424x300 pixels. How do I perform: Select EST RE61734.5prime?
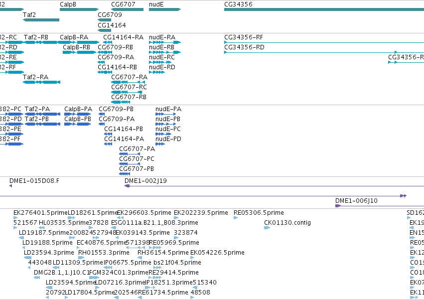pos(163,293)
